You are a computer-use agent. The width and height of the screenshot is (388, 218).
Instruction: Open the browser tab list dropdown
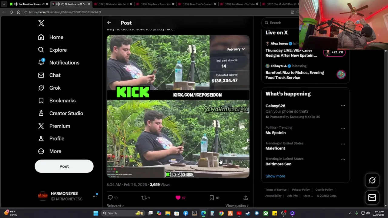pos(4,4)
